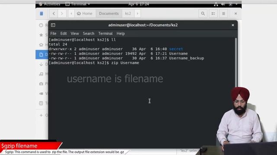The width and height of the screenshot is (277, 155).
Task: Open search in the Files window
Action: coord(203,13)
